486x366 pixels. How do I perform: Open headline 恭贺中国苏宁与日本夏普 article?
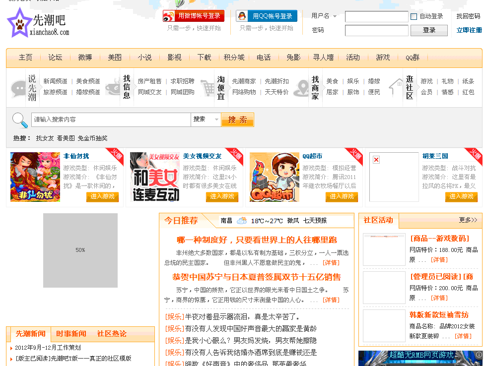coord(257,277)
